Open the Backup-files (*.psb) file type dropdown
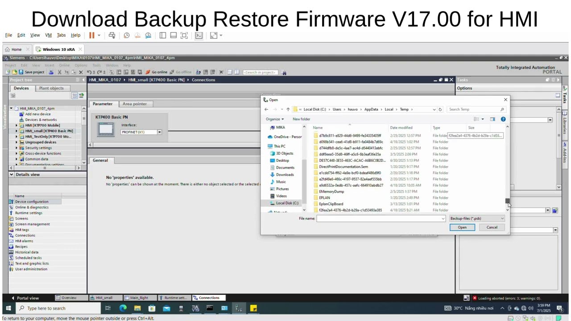 [x=477, y=218]
